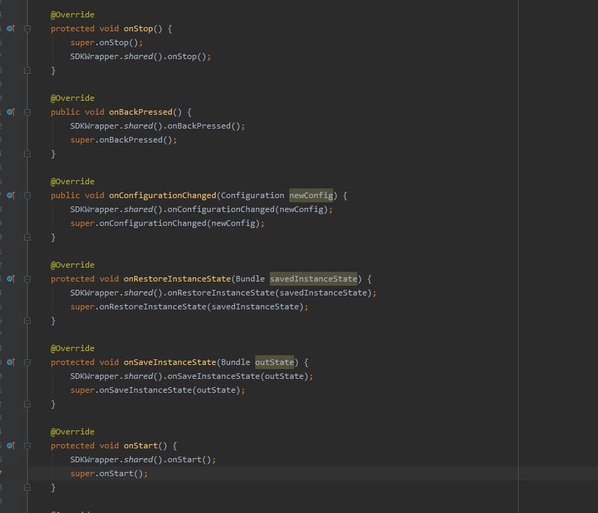598x513 pixels.
Task: Place cursor on super.onStop() call
Action: (x=106, y=42)
